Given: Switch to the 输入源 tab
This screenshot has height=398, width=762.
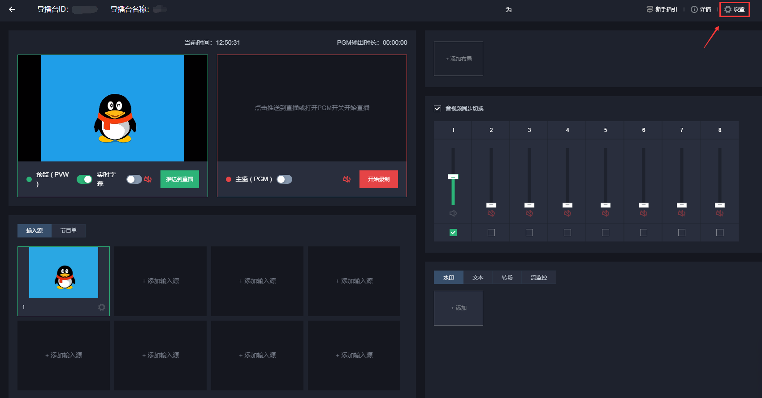Looking at the screenshot, I should pos(35,231).
